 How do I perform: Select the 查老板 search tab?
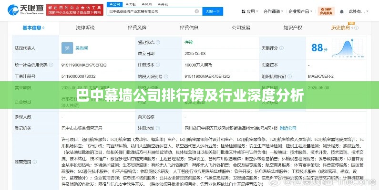[x=131, y=4]
